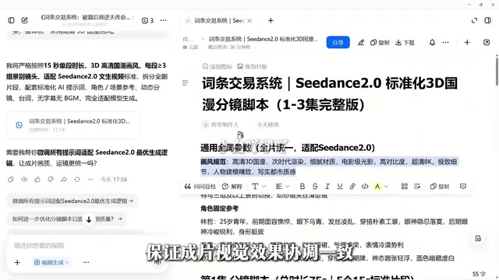
Task: Open the document outline icon
Action: 185,83
